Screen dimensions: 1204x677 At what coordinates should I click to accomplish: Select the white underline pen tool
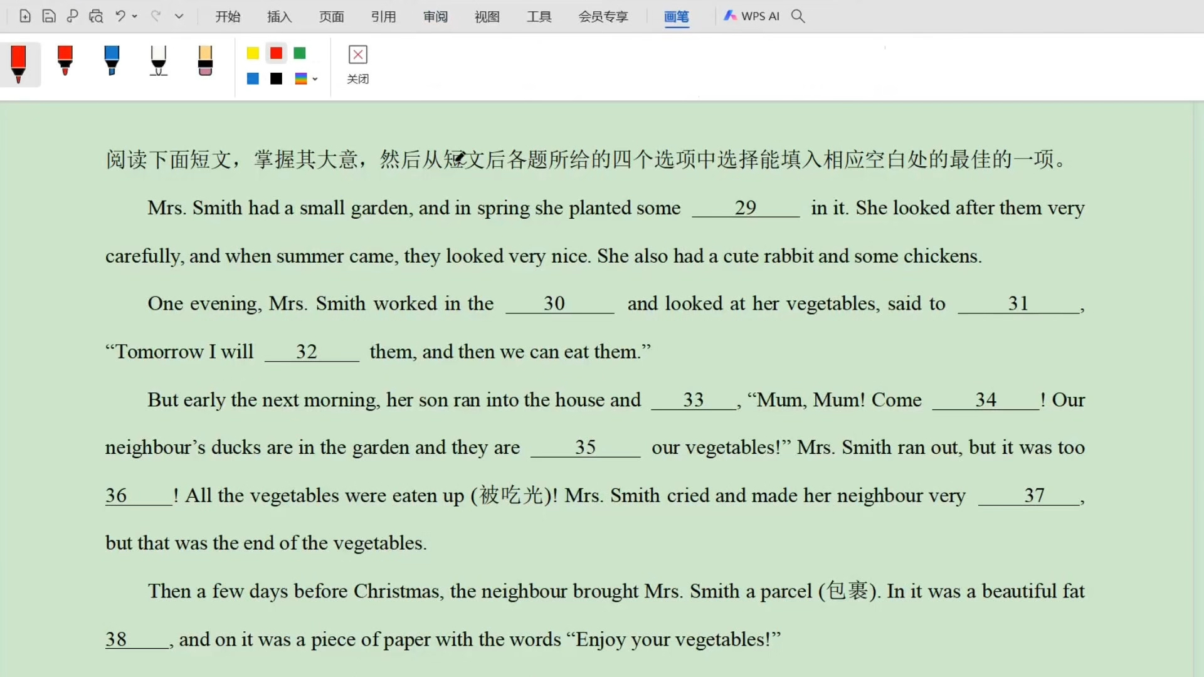coord(159,61)
